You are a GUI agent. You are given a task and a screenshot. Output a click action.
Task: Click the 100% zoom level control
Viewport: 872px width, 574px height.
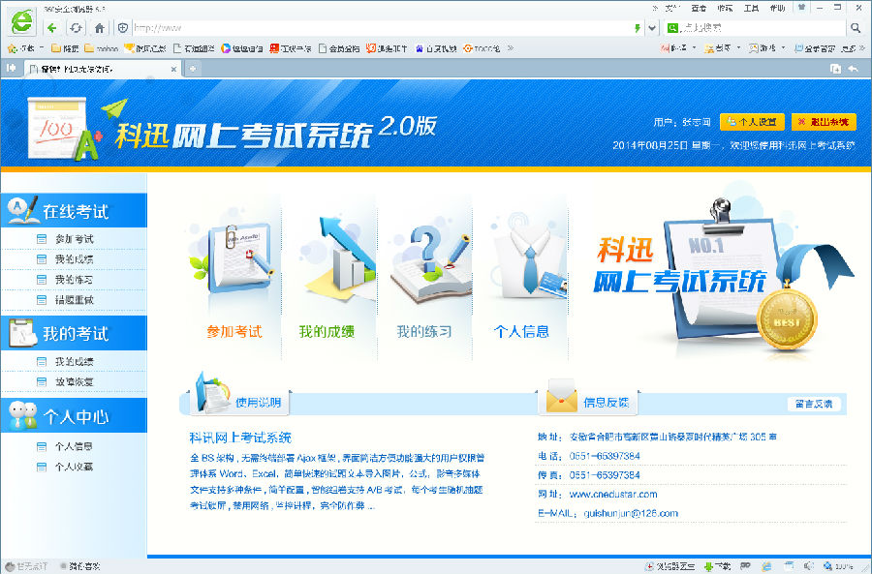[x=839, y=566]
